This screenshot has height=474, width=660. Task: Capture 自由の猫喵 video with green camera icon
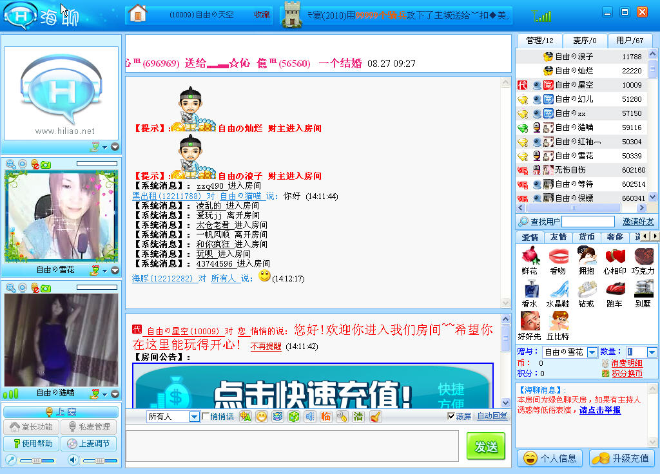(46, 288)
